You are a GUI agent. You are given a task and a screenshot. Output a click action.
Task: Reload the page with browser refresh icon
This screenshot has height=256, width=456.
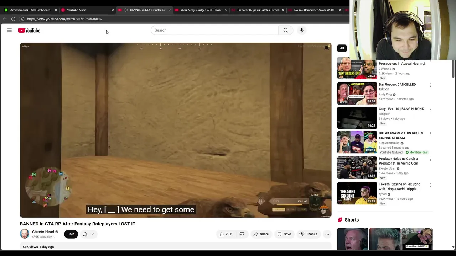pos(13,19)
